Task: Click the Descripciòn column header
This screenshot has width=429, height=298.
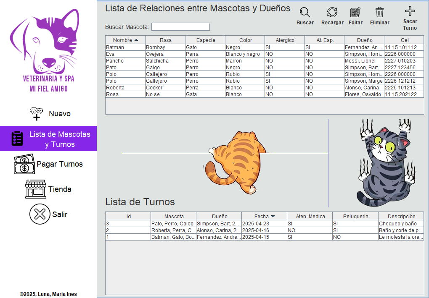Action: (x=401, y=216)
